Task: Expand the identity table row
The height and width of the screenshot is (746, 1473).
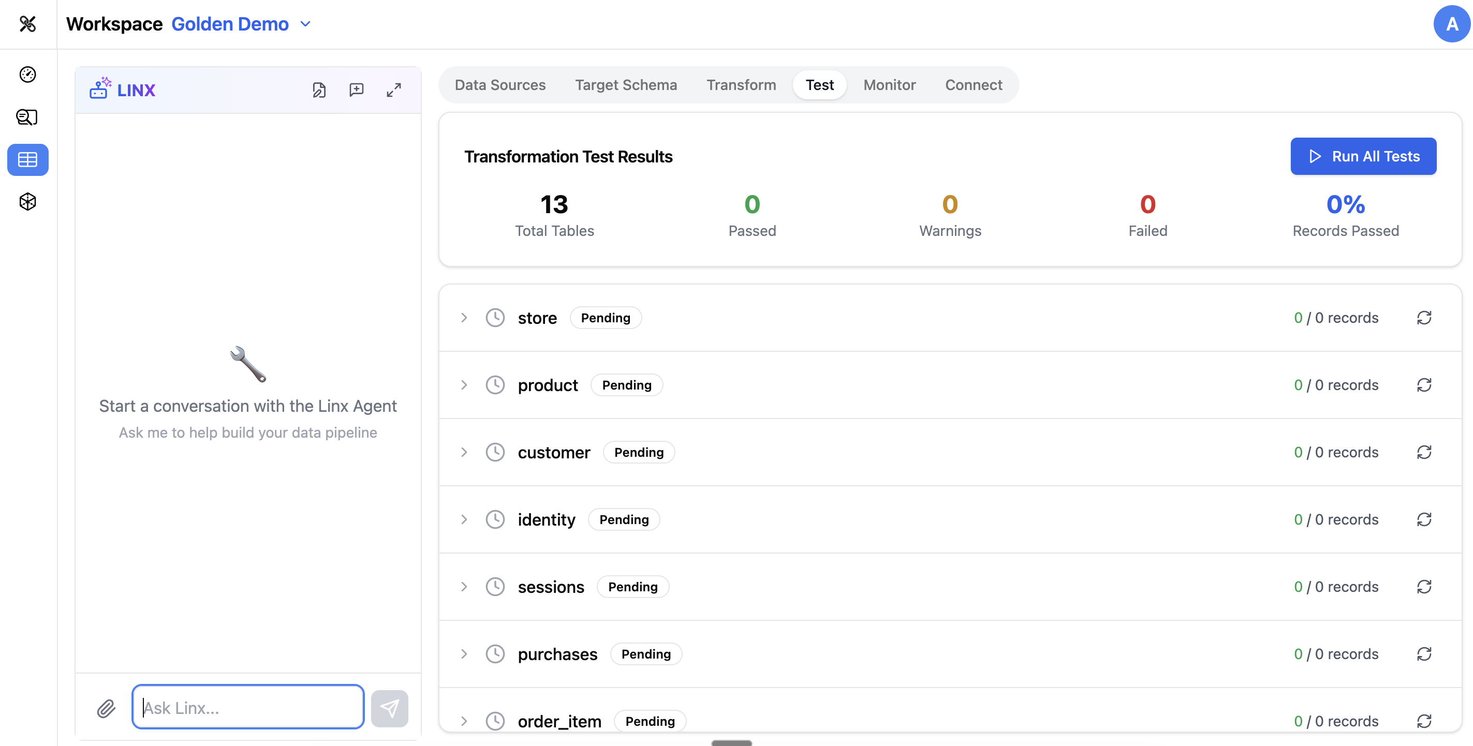Action: coord(464,519)
